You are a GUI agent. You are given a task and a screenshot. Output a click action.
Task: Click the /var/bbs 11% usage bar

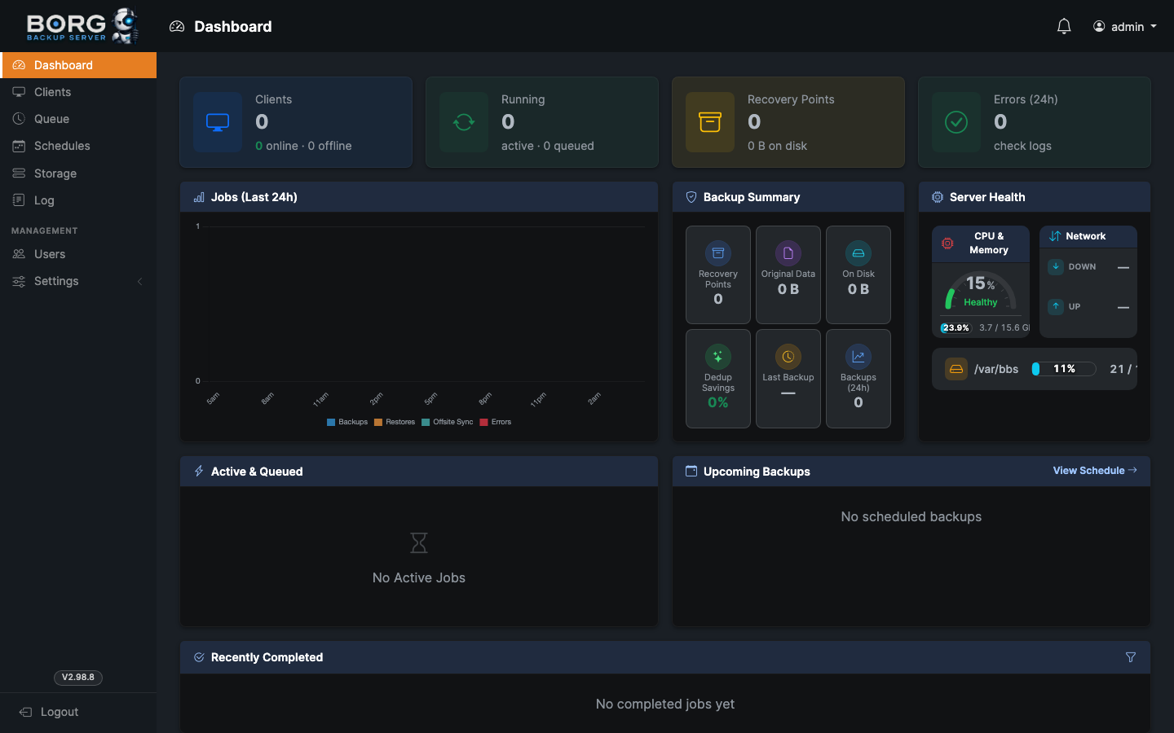coord(1063,369)
